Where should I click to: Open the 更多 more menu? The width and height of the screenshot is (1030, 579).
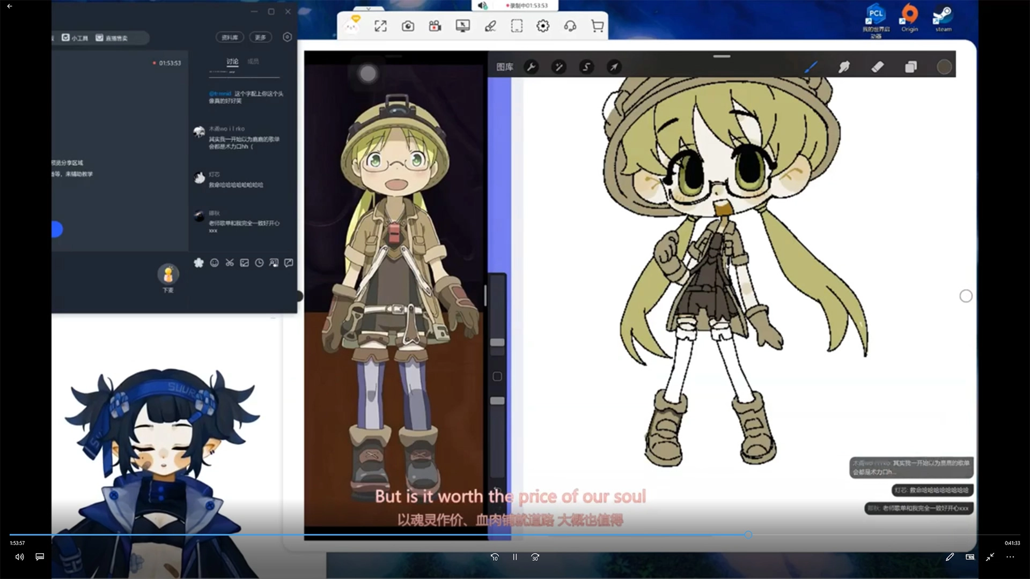pyautogui.click(x=260, y=38)
